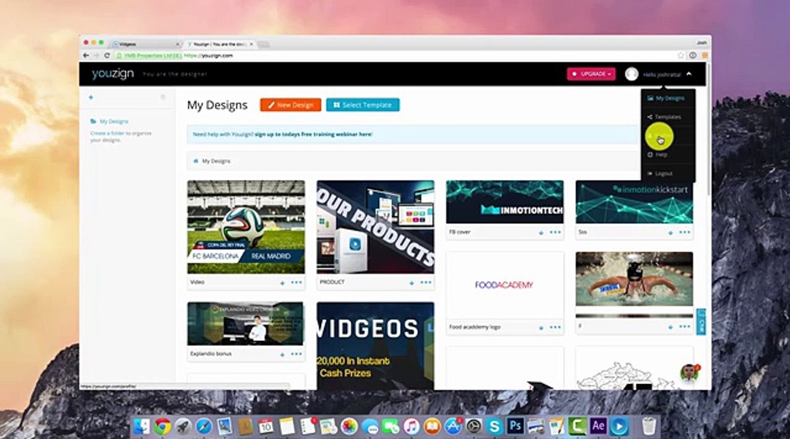Open the VIDGEOS cash prizes thumbnail
The width and height of the screenshot is (790, 439).
pyautogui.click(x=375, y=346)
